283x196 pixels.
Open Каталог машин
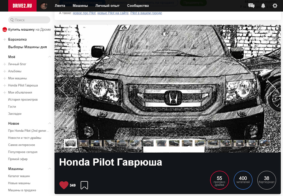tap(19, 176)
